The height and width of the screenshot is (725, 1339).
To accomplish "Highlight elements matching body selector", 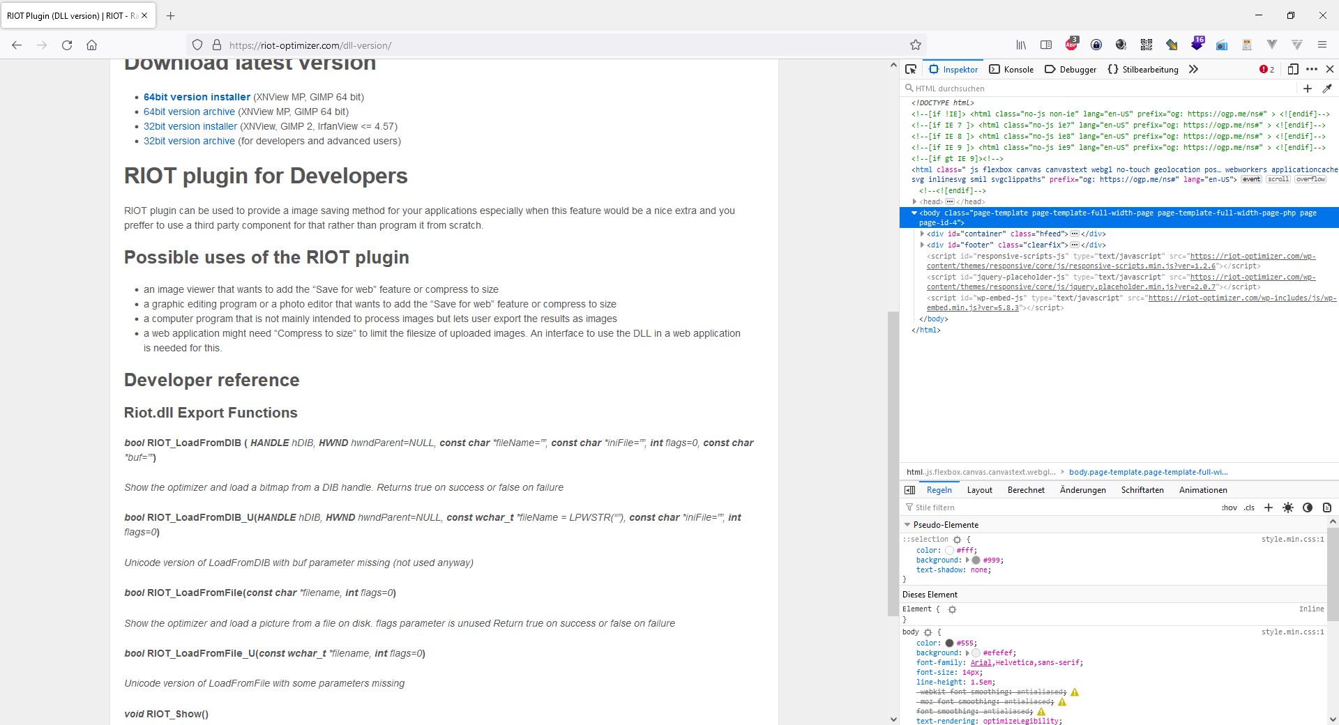I will [x=928, y=632].
